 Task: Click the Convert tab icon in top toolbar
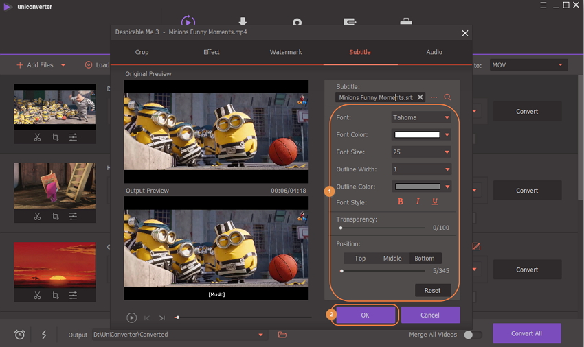[188, 21]
